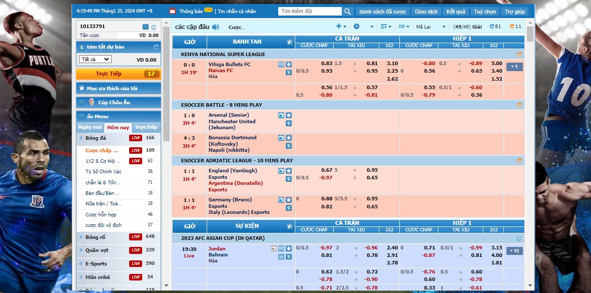Open Giao dịch button

pyautogui.click(x=426, y=12)
